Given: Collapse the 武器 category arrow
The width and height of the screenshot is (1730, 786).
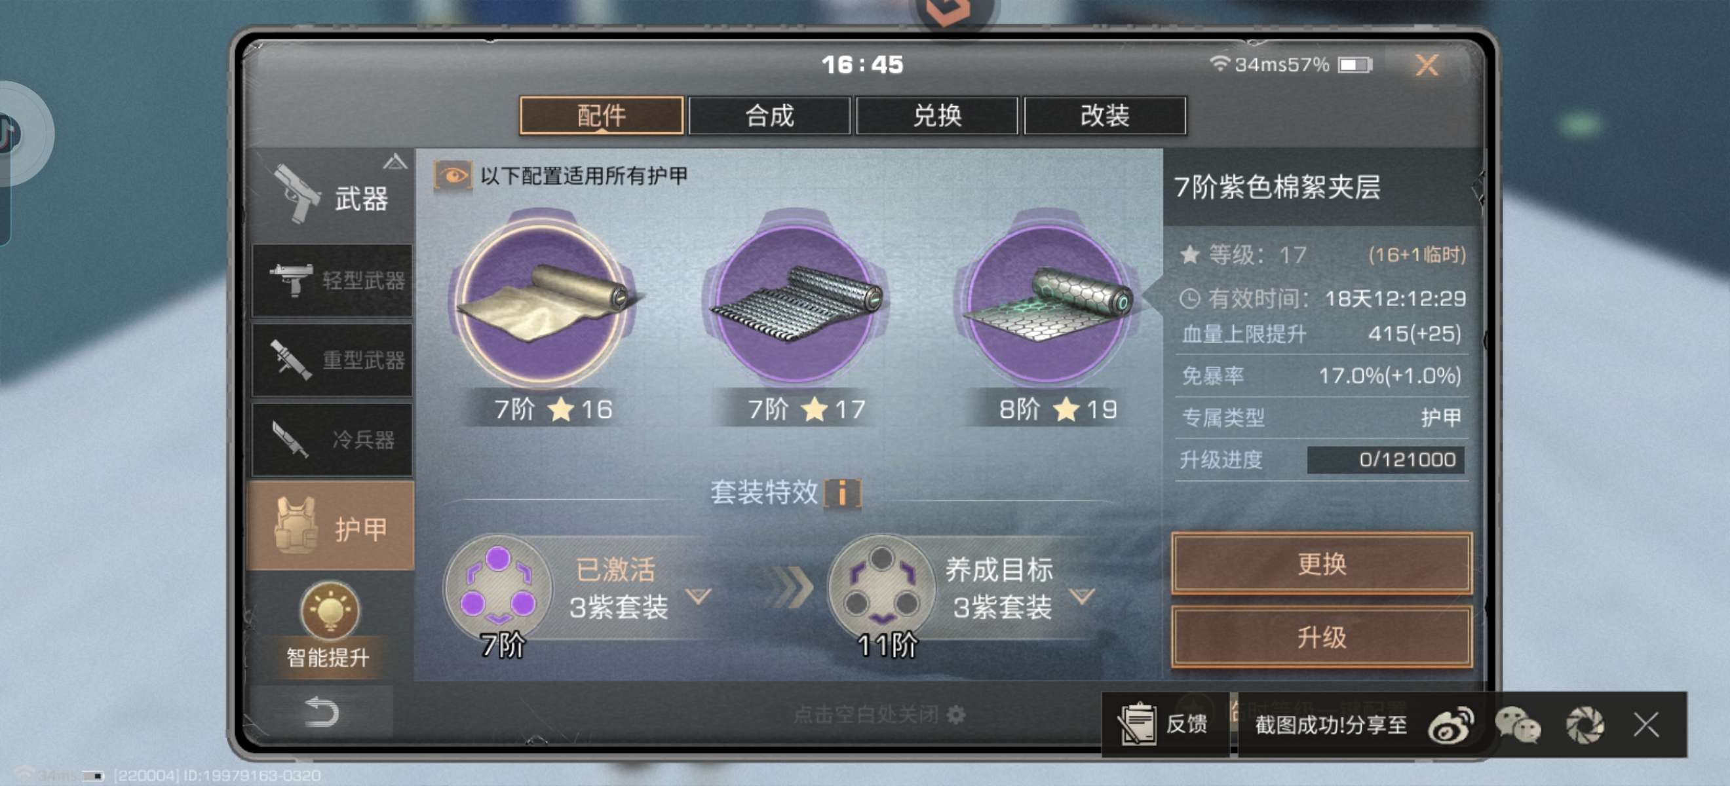Looking at the screenshot, I should (395, 161).
